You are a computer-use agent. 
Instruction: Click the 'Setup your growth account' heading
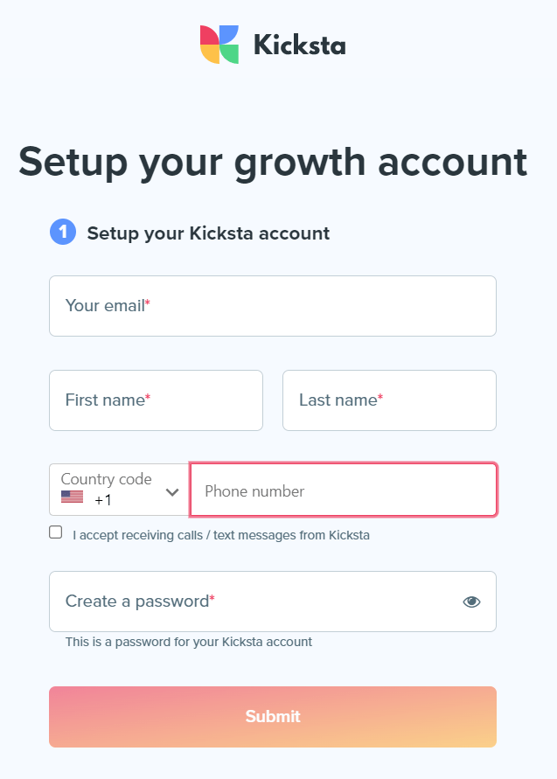coord(273,162)
